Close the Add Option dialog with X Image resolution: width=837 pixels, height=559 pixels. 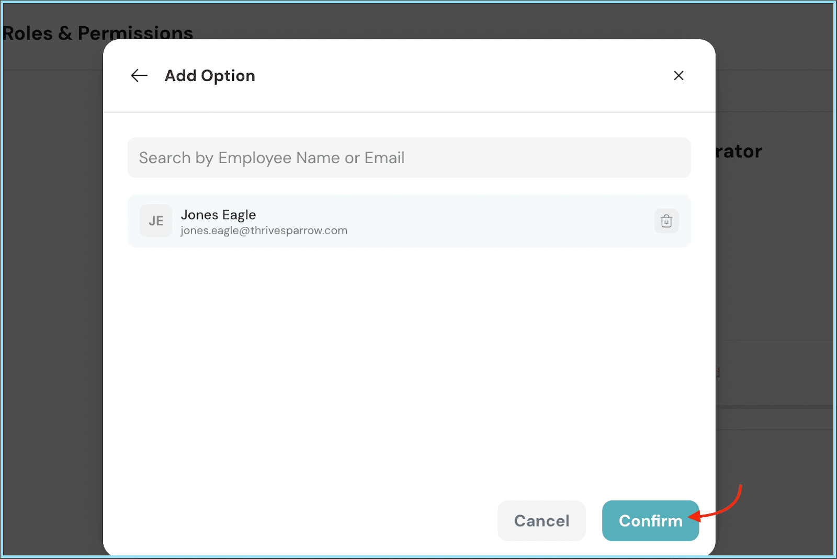pos(678,76)
